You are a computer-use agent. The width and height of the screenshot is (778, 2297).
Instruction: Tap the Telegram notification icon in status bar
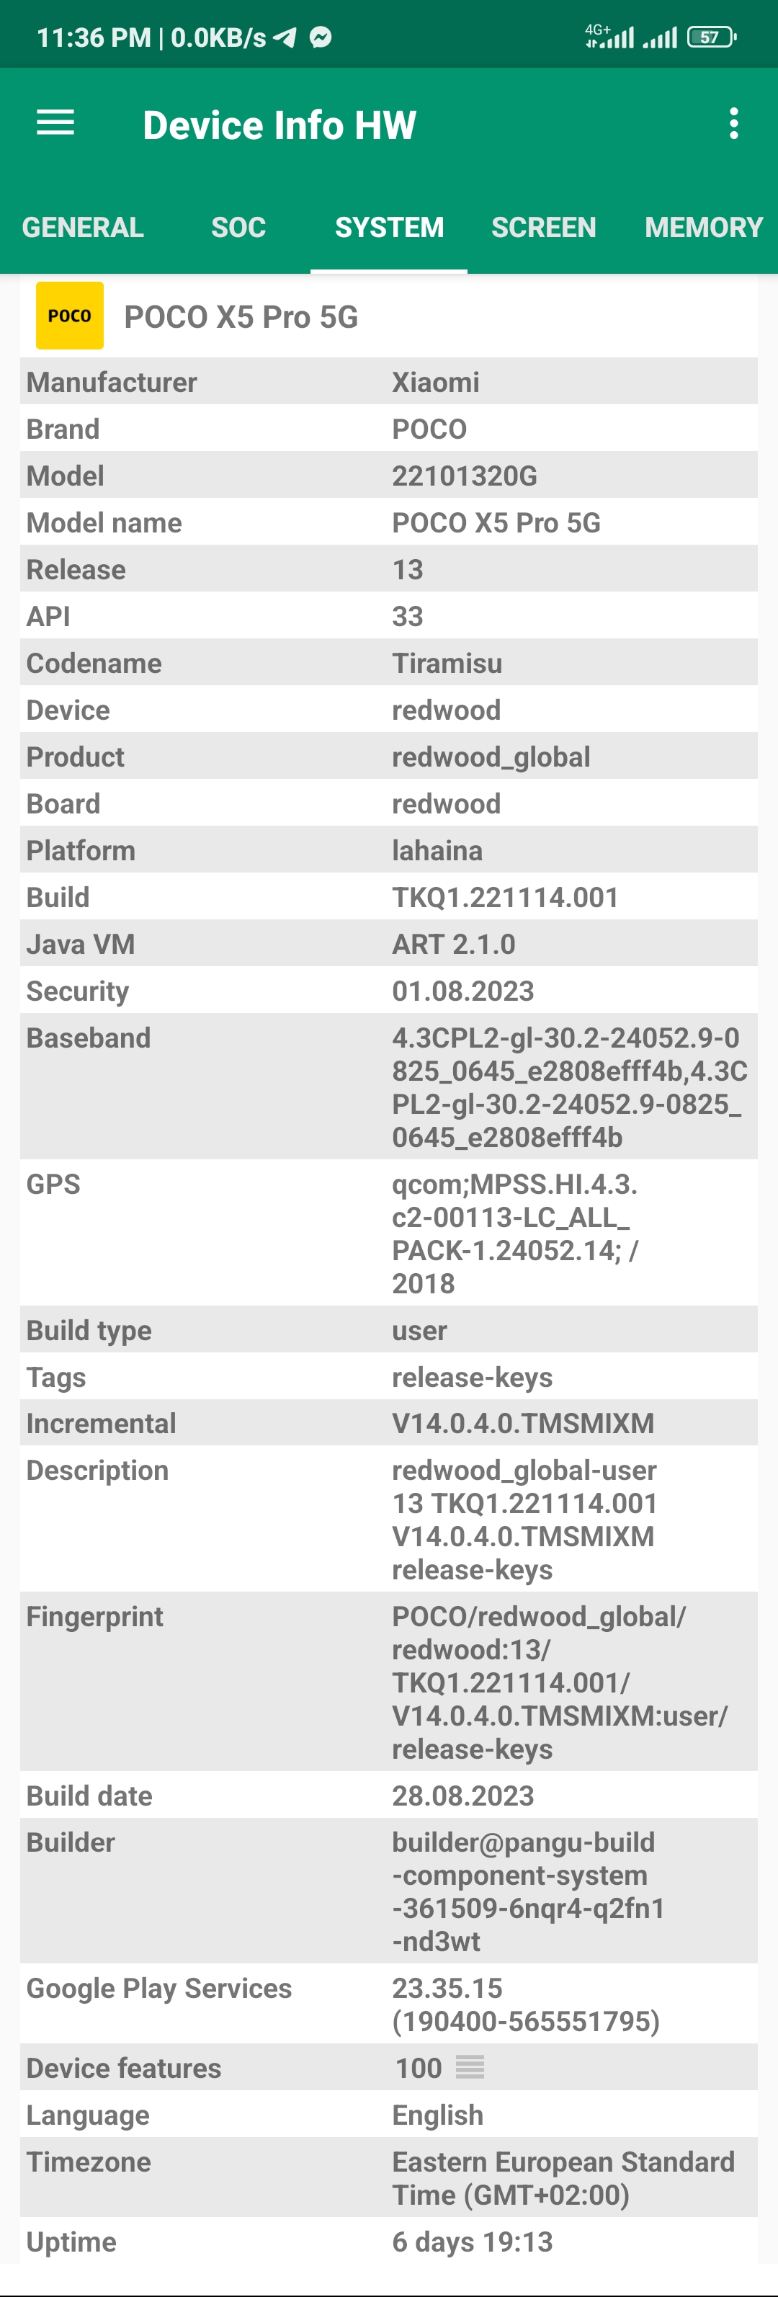click(x=285, y=37)
